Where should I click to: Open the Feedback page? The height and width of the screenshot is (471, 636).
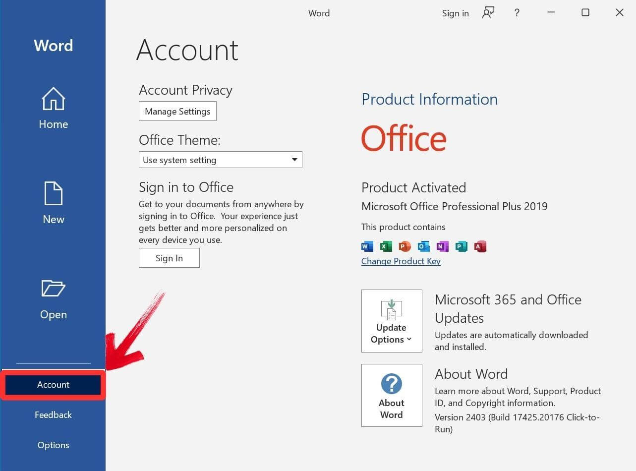coord(53,415)
